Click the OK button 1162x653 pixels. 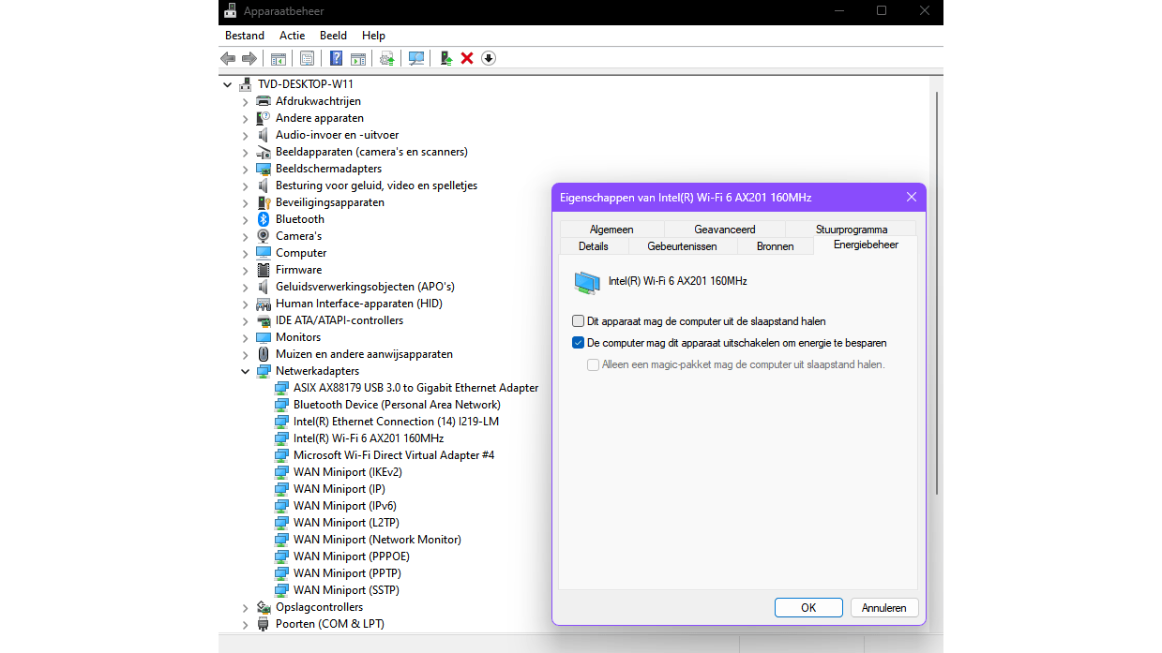pyautogui.click(x=808, y=608)
